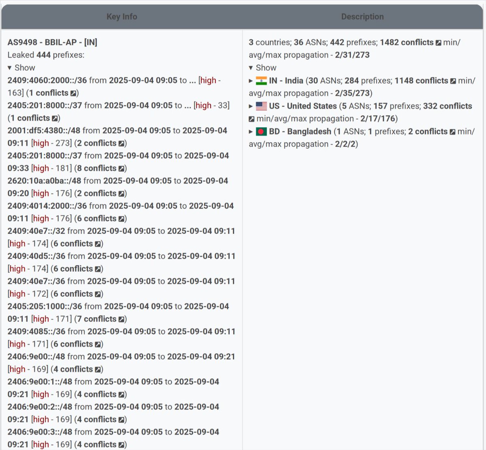
Task: Open the 2 conflicts link for Bangladesh
Action: pos(428,132)
